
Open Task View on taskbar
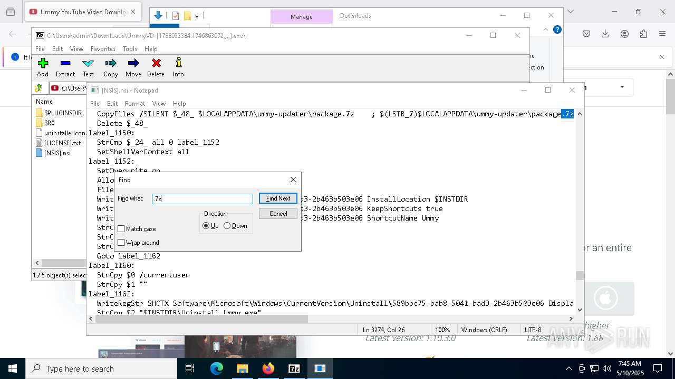190,368
